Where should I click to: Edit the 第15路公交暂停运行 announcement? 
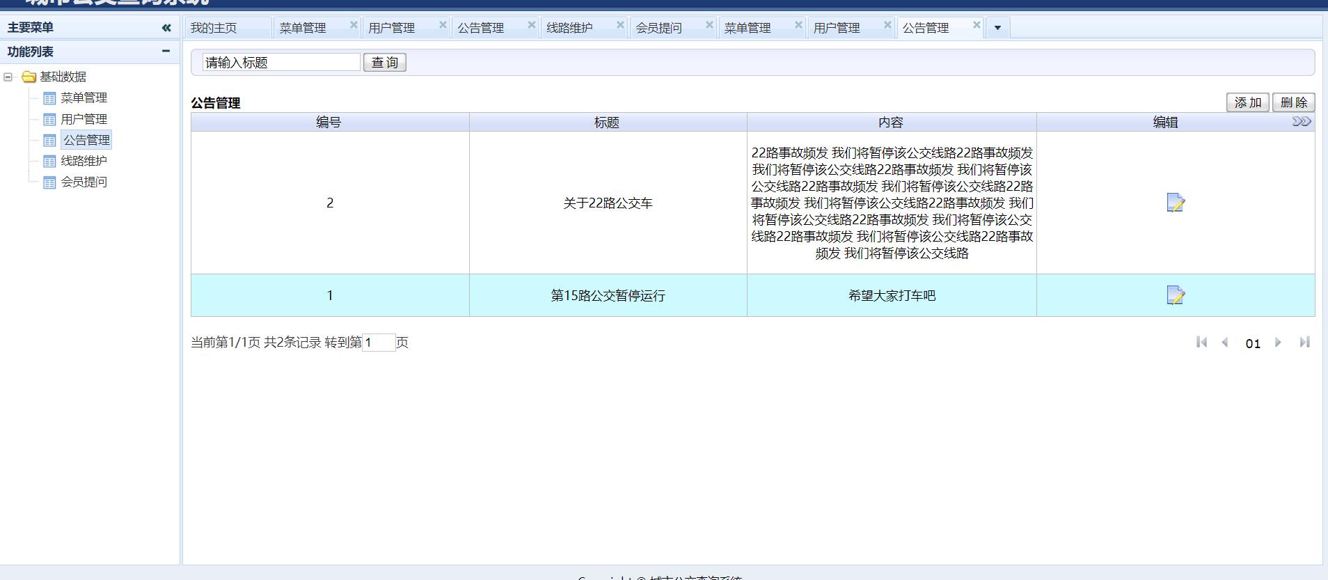(1176, 295)
